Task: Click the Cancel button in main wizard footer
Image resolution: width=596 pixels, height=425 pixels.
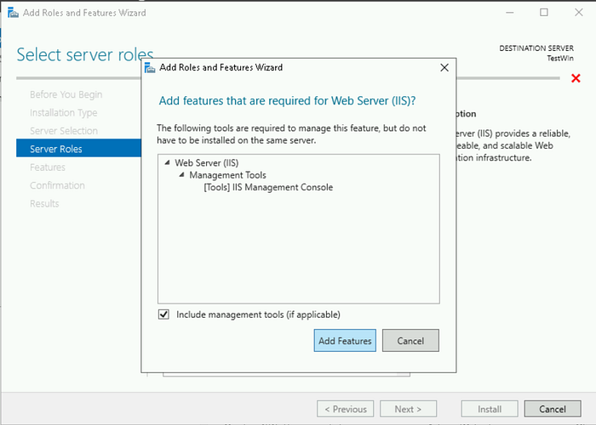Action: coord(553,409)
